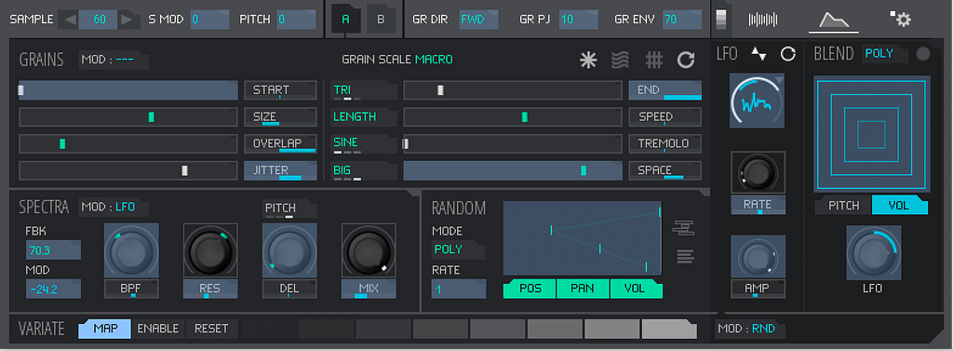
Task: Open the settings gear icon
Action: 900,19
